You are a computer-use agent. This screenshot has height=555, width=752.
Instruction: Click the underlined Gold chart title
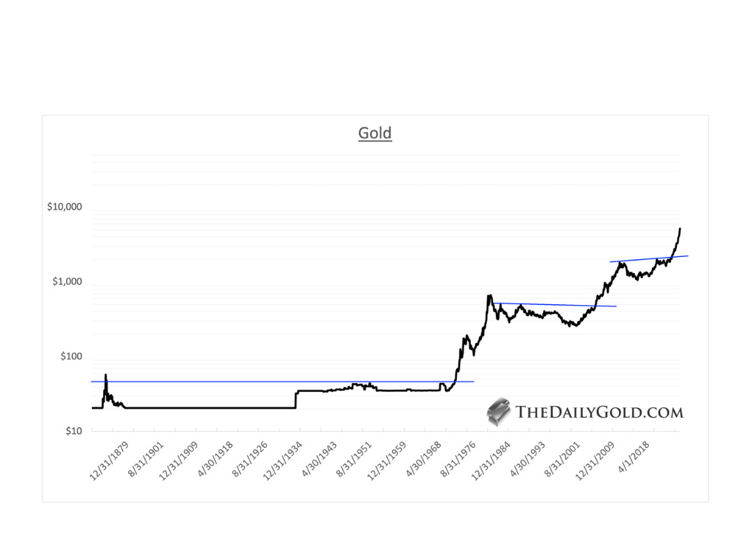(375, 133)
